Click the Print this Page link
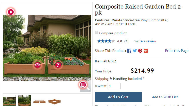Viewport: 190px width, 106px height. pos(176,51)
